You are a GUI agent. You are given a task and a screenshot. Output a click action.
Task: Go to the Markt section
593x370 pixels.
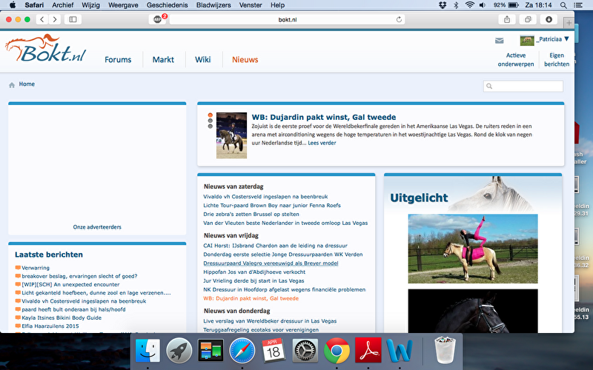pyautogui.click(x=163, y=60)
